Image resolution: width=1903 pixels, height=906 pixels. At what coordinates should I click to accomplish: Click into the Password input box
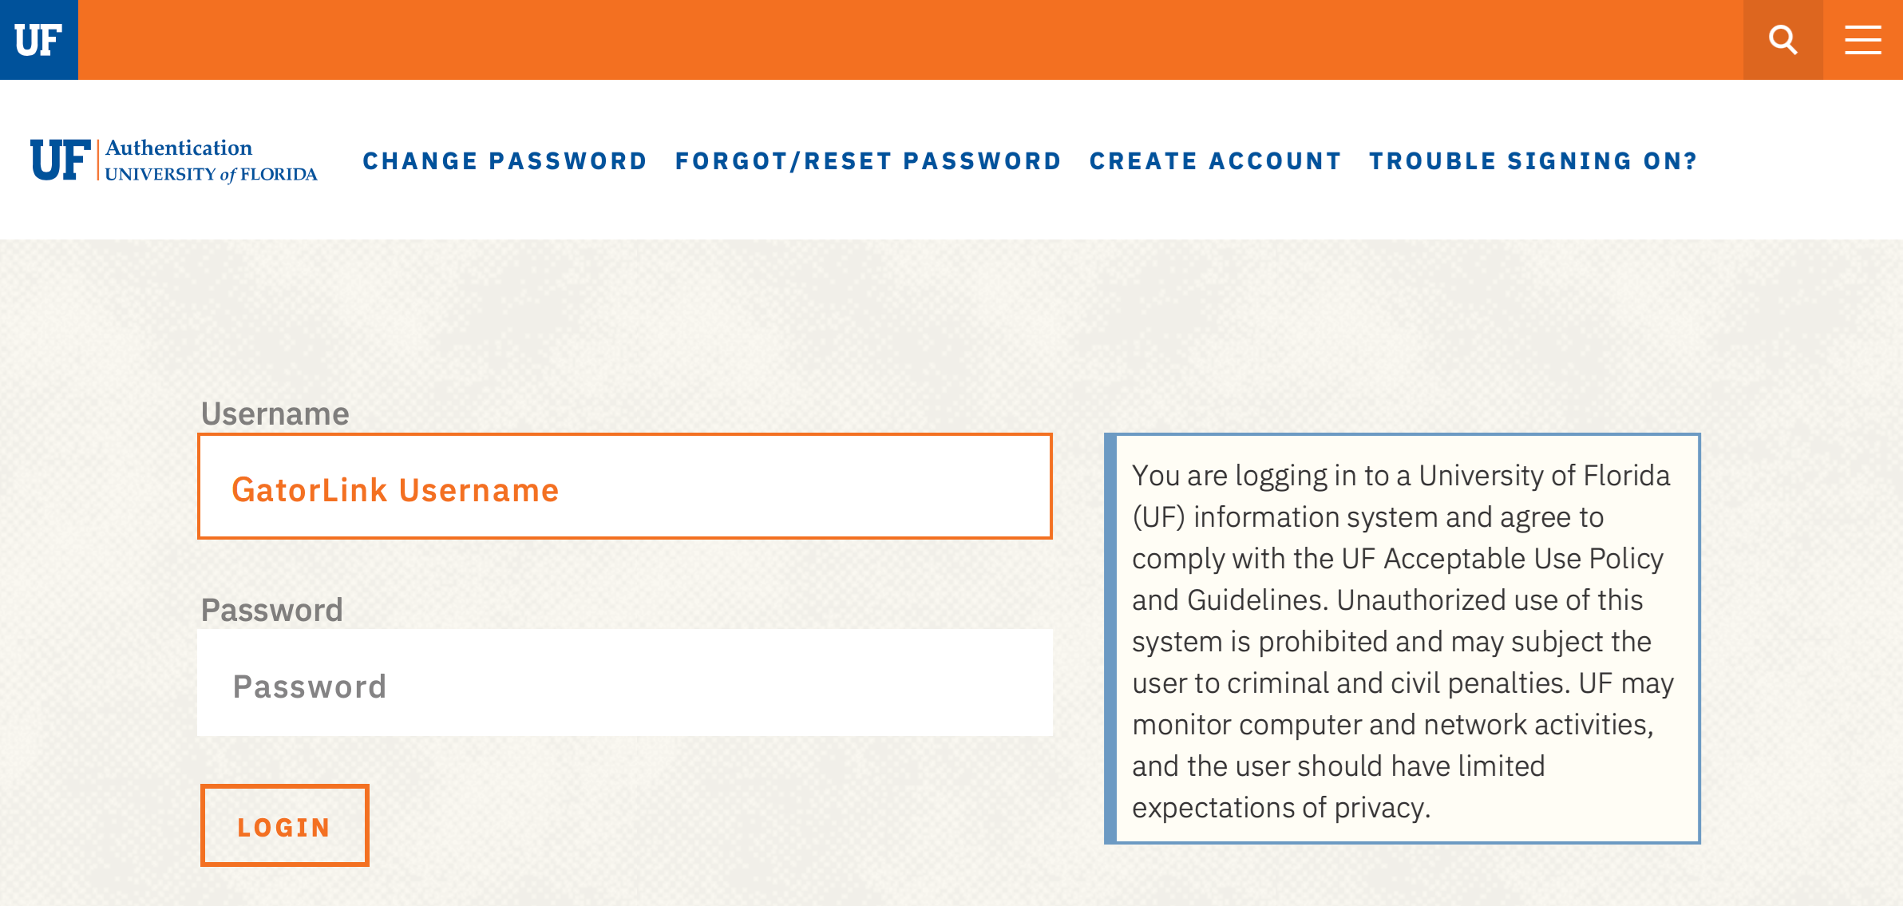pyautogui.click(x=624, y=683)
